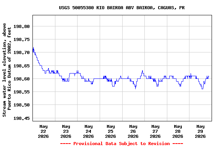220x147 pixels.
Task: Click the 'May 23 2026' date label
Action: coord(66,131)
